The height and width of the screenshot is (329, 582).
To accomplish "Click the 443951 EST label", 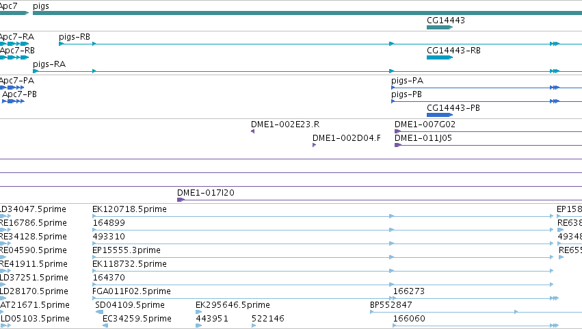I will tap(212, 319).
